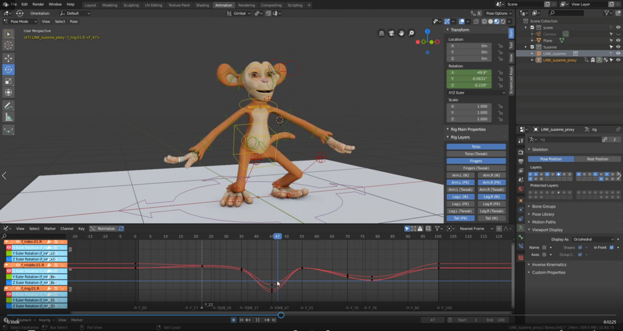Select the Annotate pencil tool
Image resolution: width=623 pixels, height=331 pixels.
click(x=8, y=106)
